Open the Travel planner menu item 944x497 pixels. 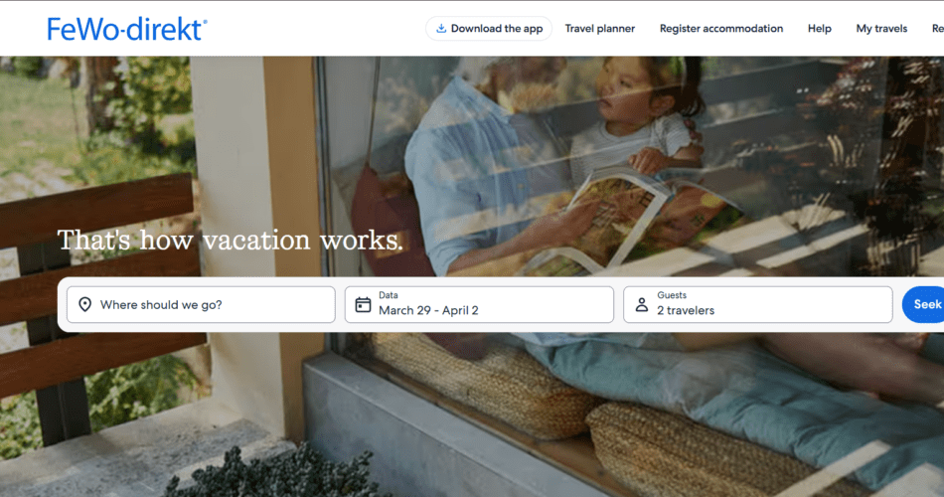599,28
